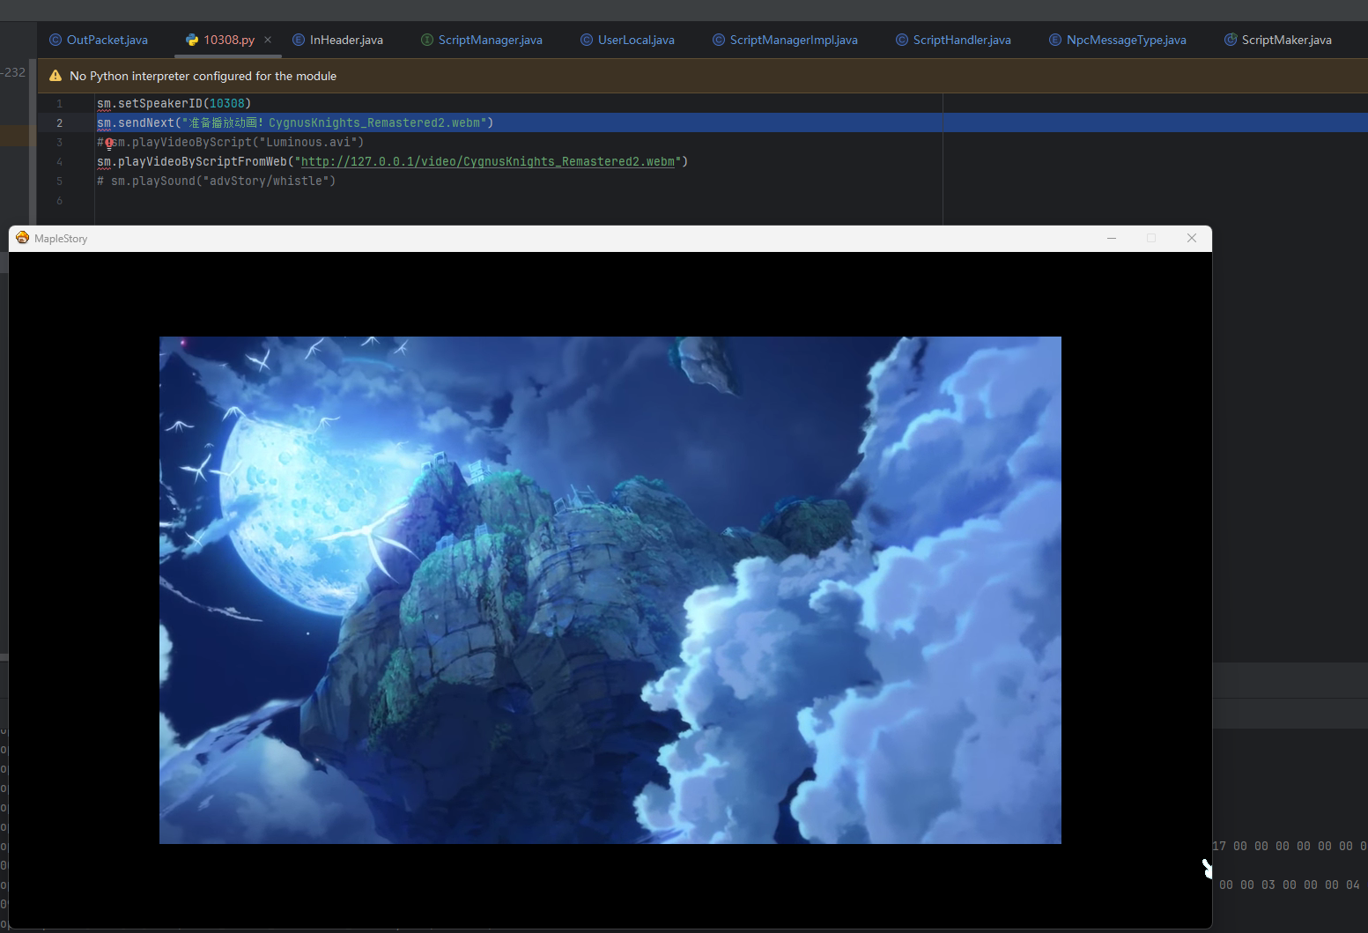Click the playing video in the MapleStory window
The height and width of the screenshot is (933, 1368).
point(610,589)
